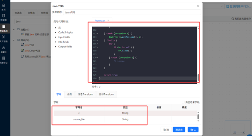This screenshot has height=136, width=252.
Task: Click the 测试类 test class button
Action: coord(179,129)
